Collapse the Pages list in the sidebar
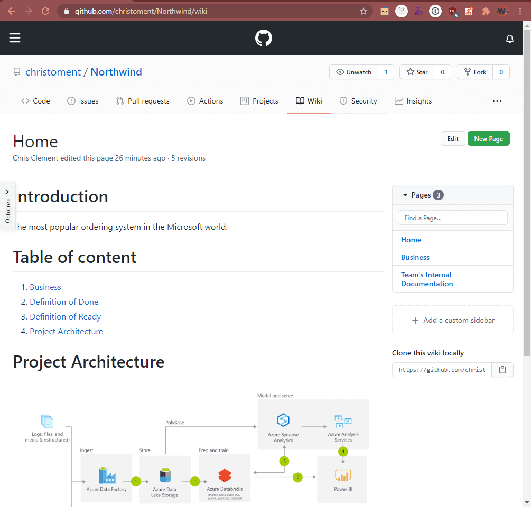Viewport: 531px width, 507px height. [405, 195]
